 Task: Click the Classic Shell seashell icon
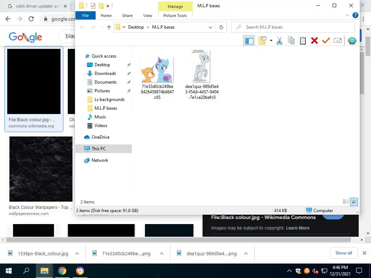click(352, 41)
